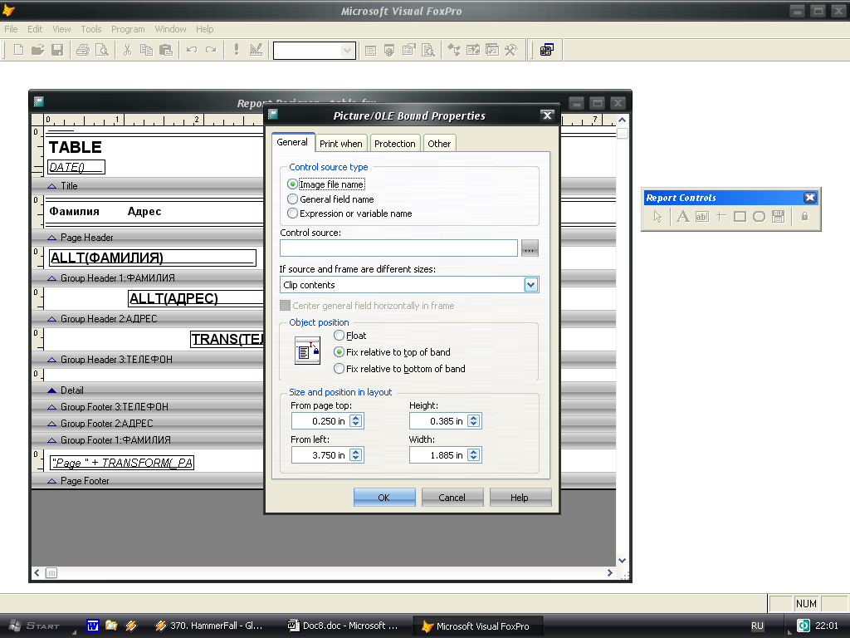The image size is (850, 638).
Task: Open the database combo box in toolbar
Action: 347,51
